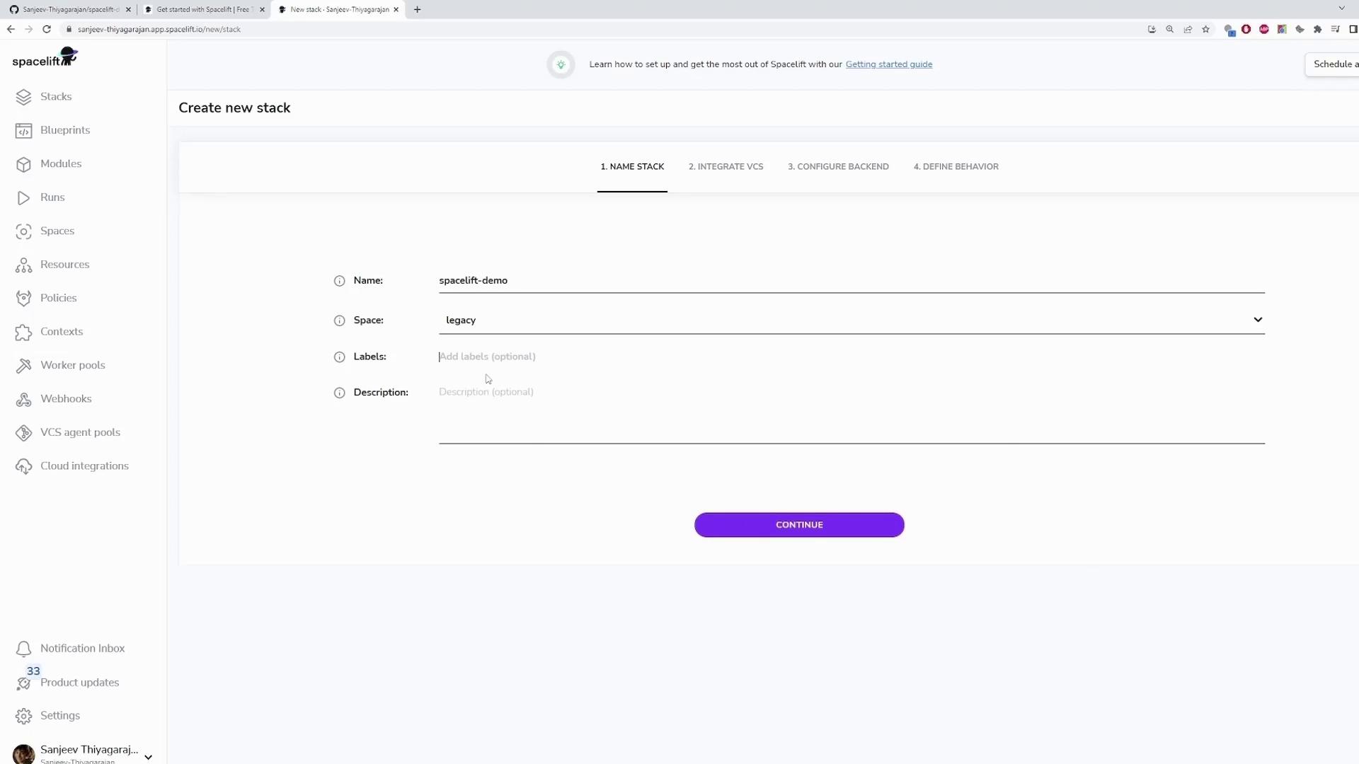Open Modules cube icon
This screenshot has width=1359, height=764.
pos(23,164)
